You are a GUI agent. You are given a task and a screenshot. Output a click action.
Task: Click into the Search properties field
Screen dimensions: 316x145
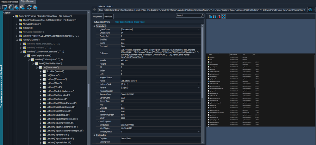coord(188,15)
